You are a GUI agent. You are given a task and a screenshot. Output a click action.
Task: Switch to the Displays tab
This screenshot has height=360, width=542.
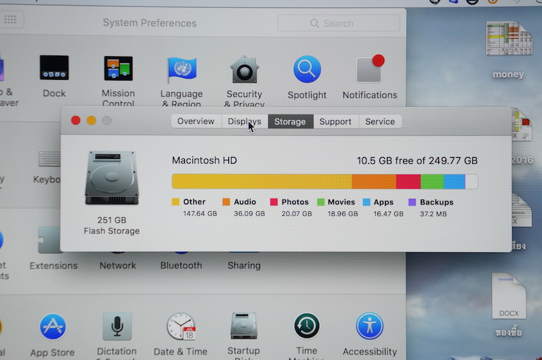245,122
